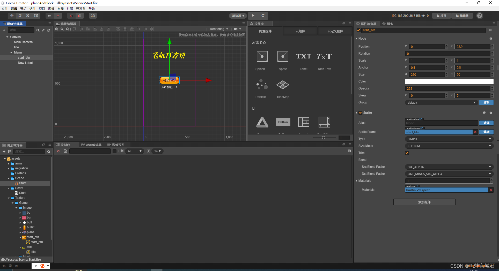
Task: Pick the Rich Text control
Action: point(324,61)
